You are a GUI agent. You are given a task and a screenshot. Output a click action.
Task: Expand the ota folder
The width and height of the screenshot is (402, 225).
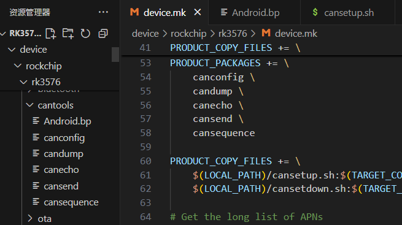(x=29, y=219)
